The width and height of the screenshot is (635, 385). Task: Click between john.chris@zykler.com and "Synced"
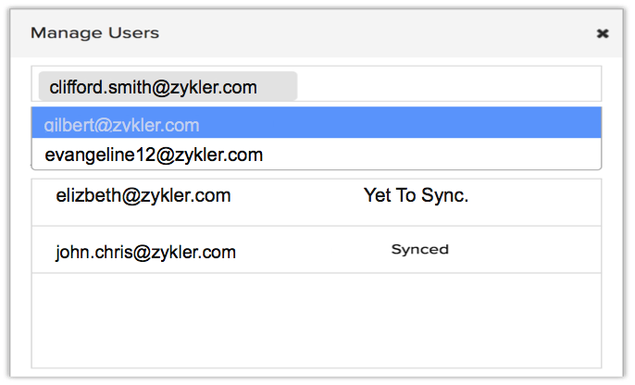tap(315, 250)
